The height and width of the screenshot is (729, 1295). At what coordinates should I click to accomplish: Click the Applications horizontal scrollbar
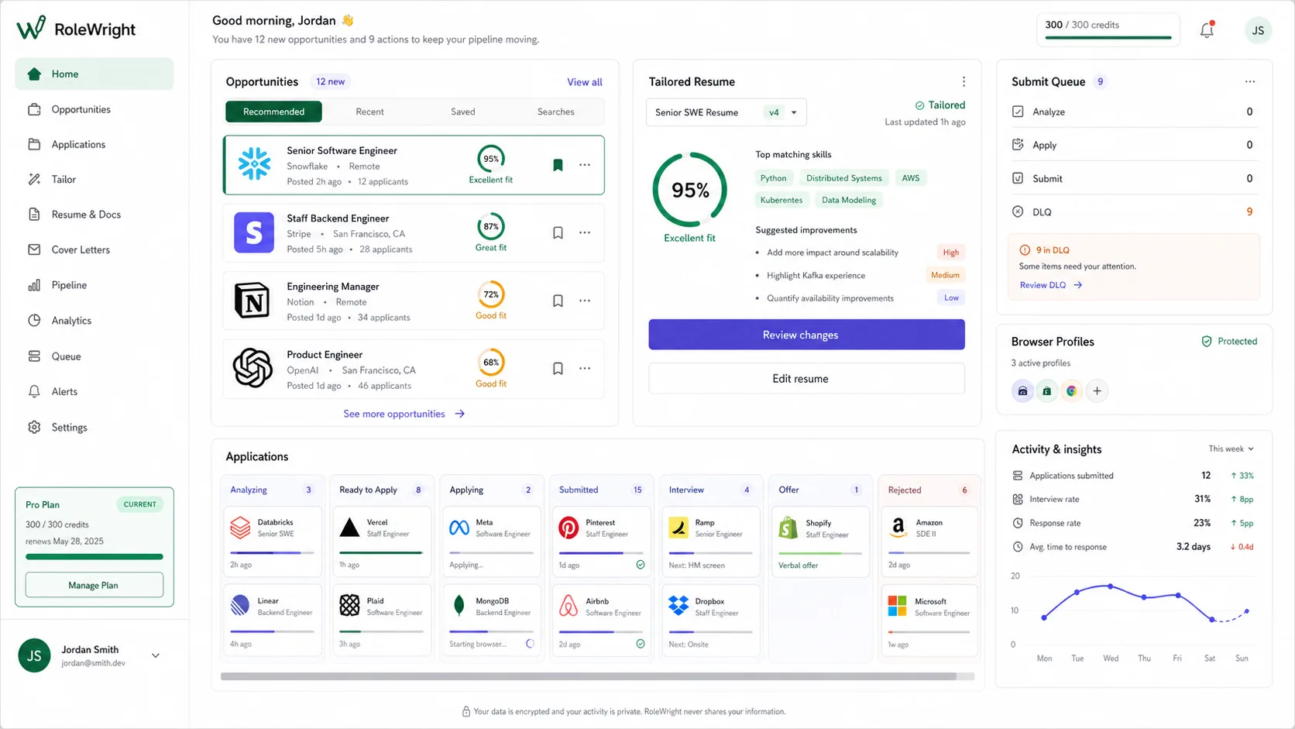[589, 676]
